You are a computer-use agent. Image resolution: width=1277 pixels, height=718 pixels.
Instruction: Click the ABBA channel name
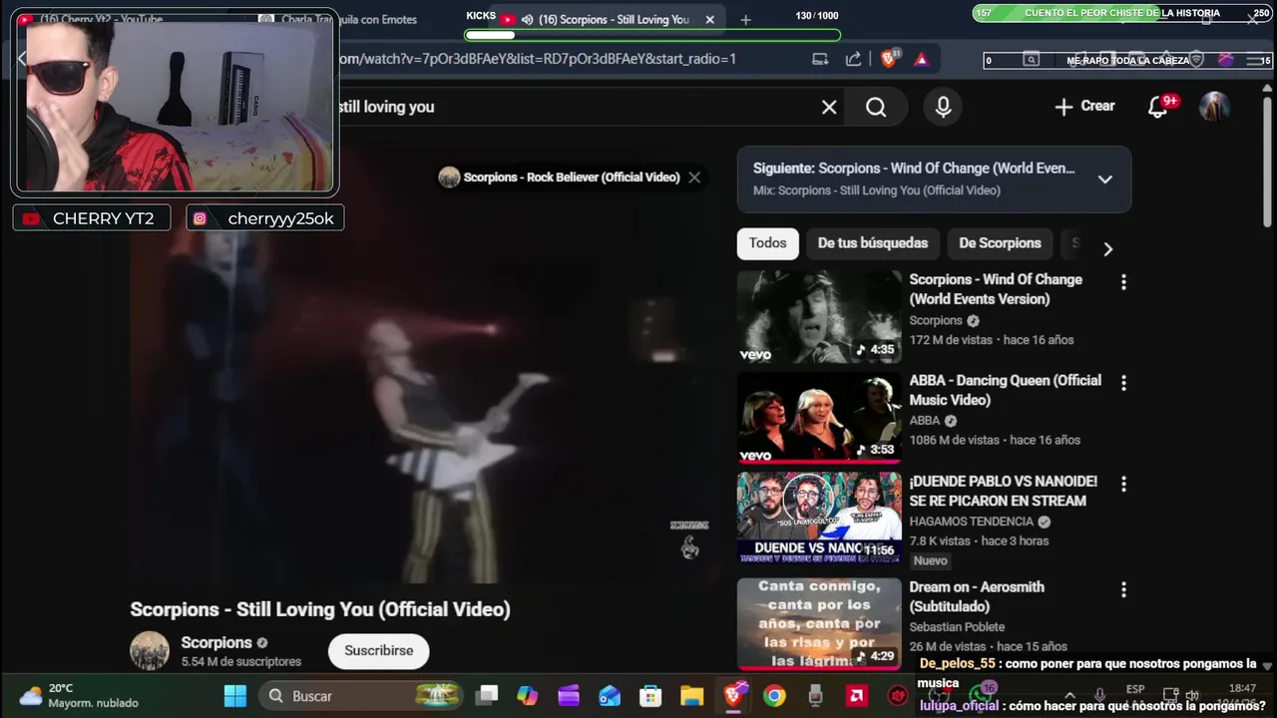pyautogui.click(x=925, y=421)
